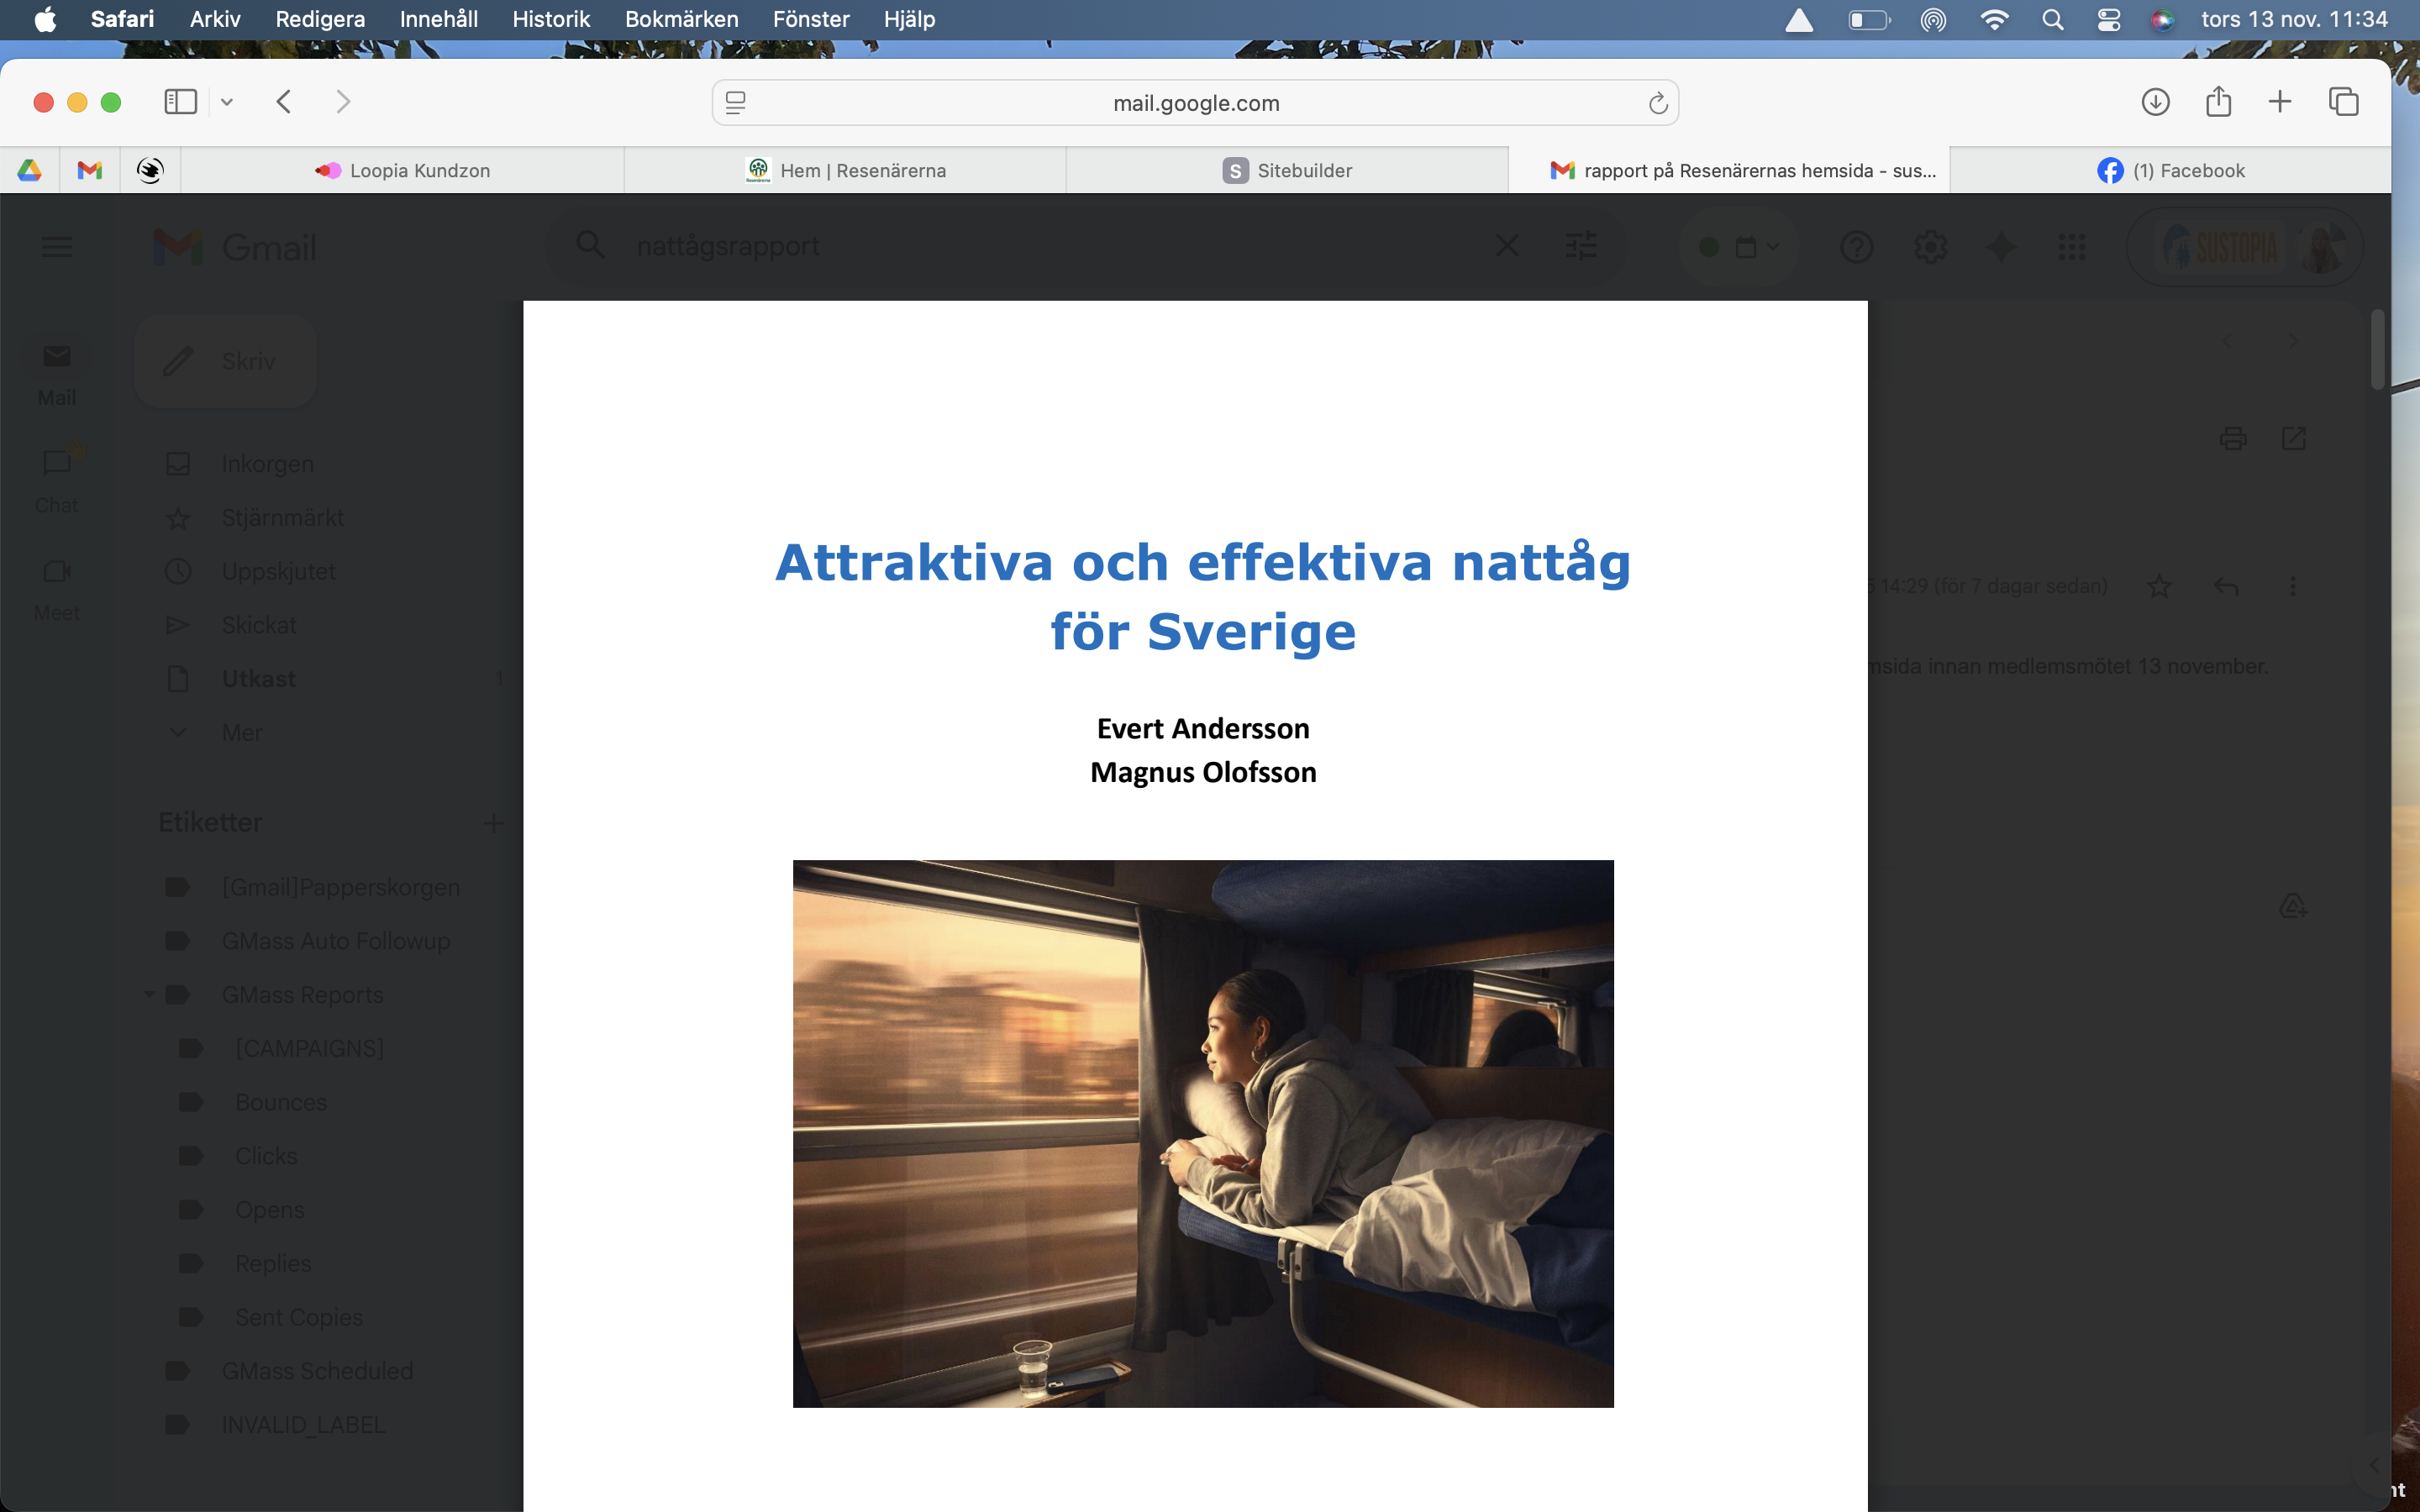The width and height of the screenshot is (2420, 1512).
Task: Star the open email
Action: click(x=2160, y=586)
